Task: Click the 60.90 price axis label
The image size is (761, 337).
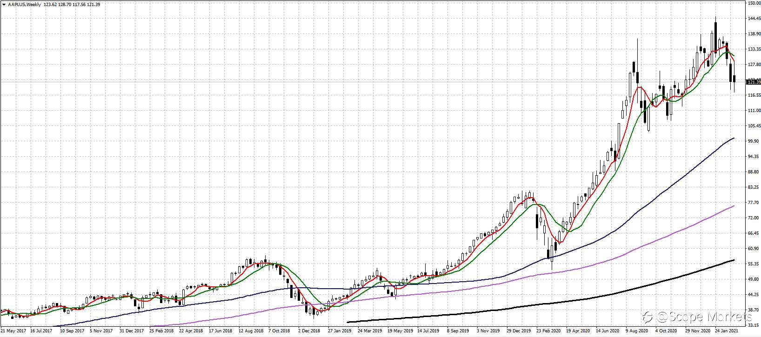Action: coord(753,249)
